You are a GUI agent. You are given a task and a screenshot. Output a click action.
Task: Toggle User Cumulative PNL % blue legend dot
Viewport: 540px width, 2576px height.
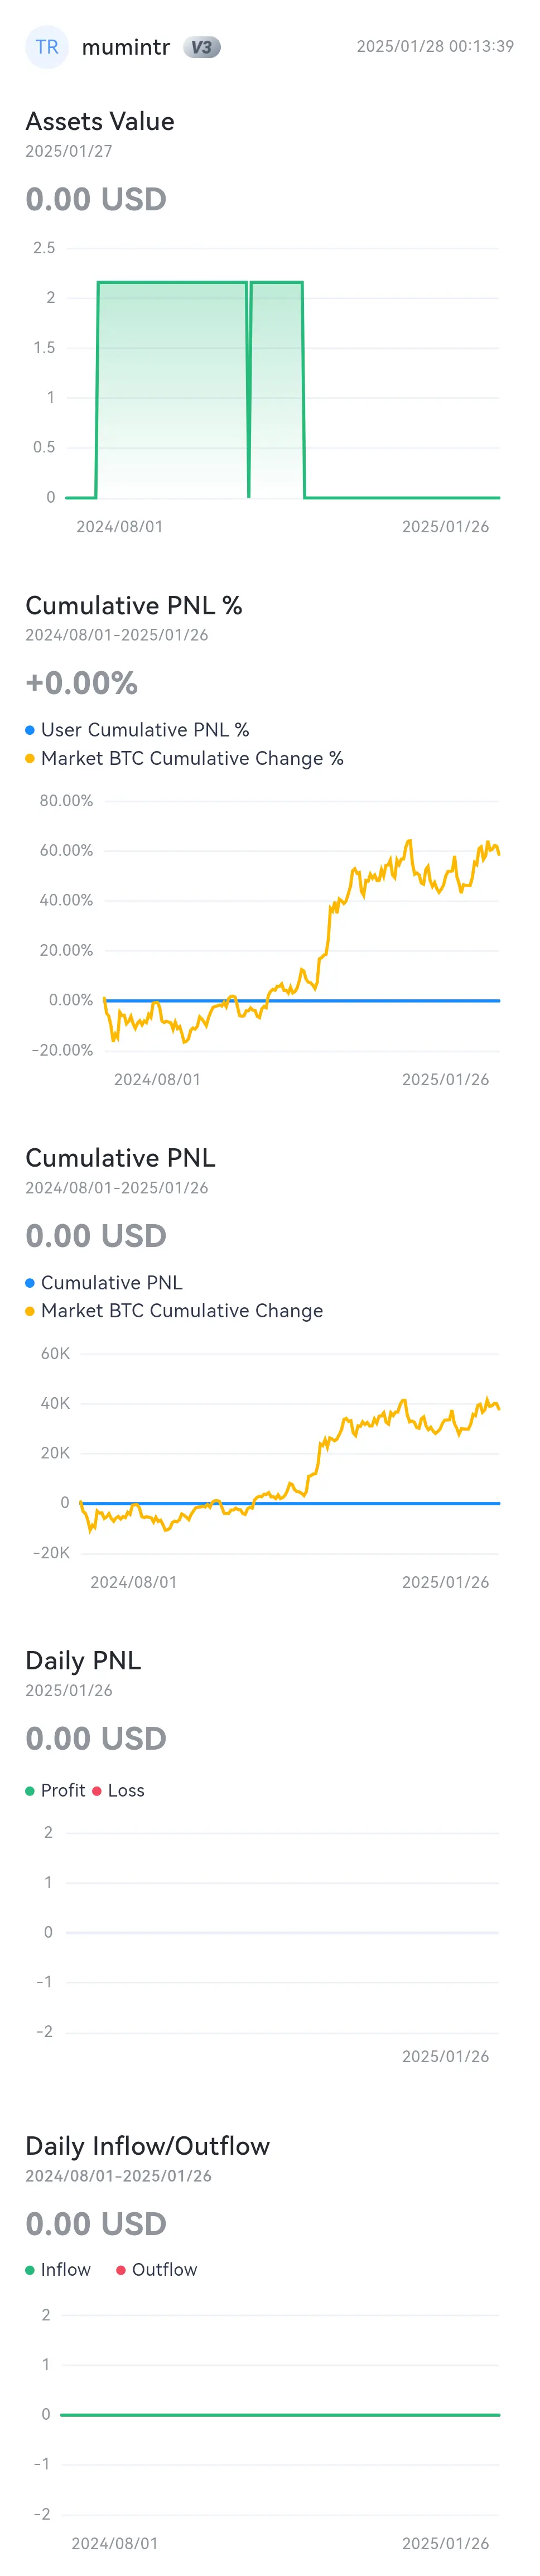click(x=30, y=730)
